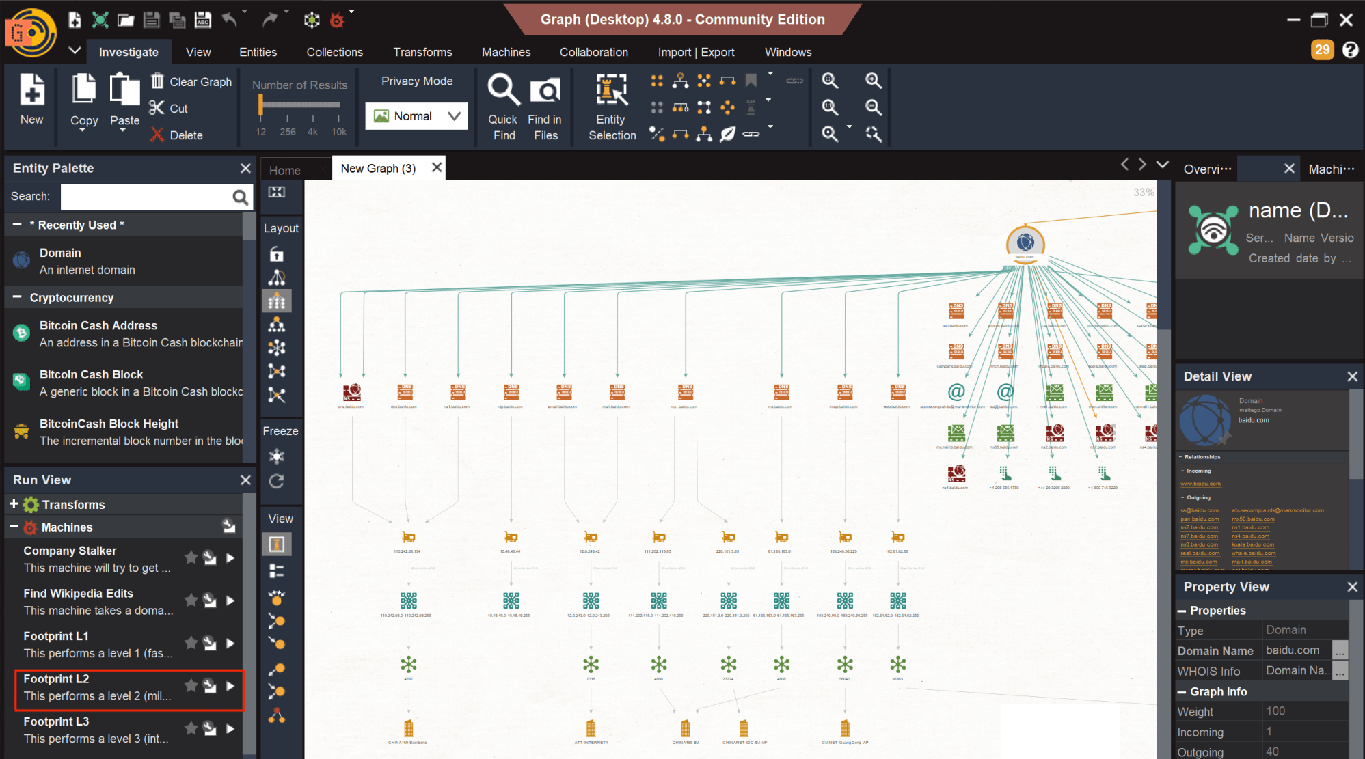Favorite the Company Stalker machine star
This screenshot has height=759, width=1365.
191,557
